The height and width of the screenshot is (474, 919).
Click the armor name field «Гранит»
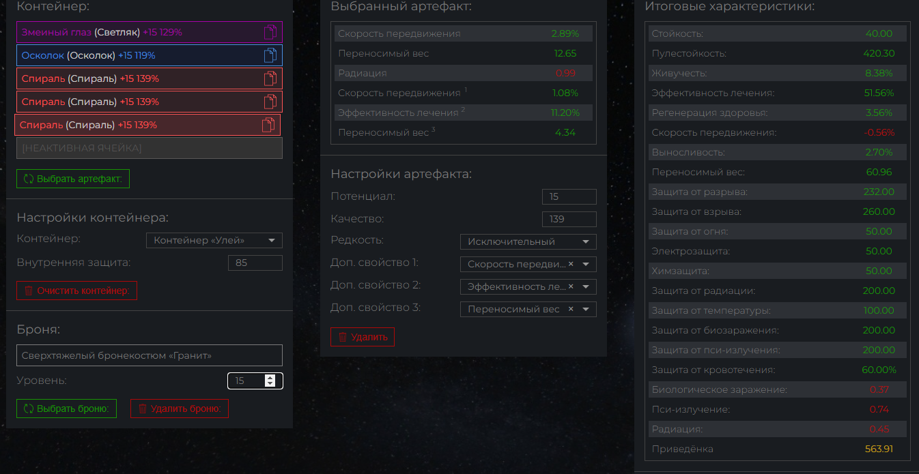click(x=150, y=355)
